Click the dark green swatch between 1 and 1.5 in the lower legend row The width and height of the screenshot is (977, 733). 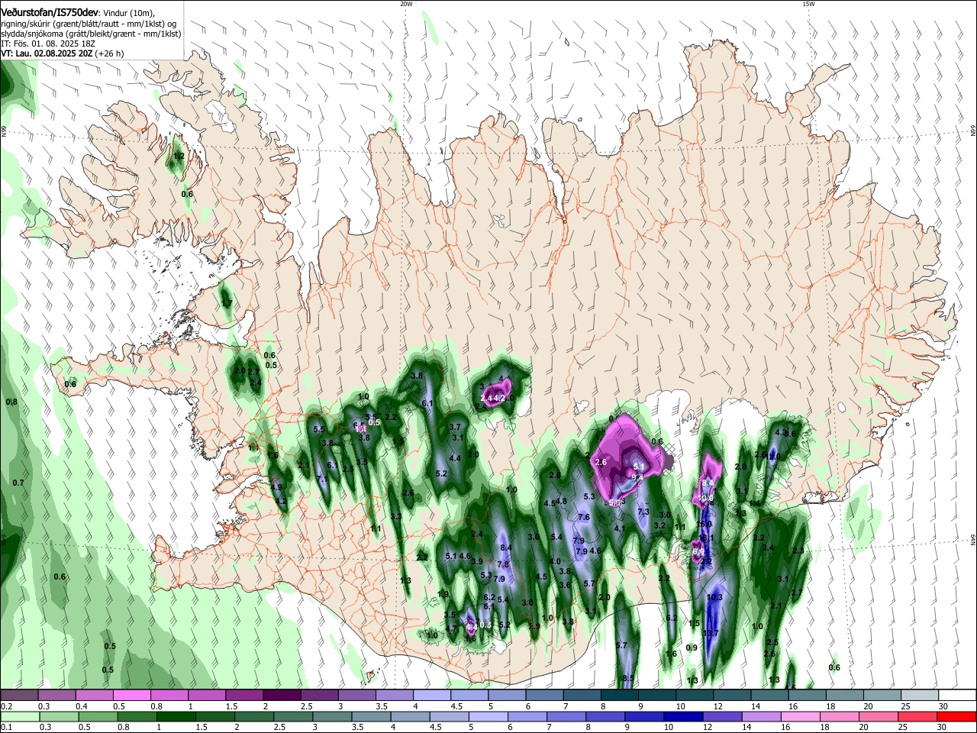(176, 716)
